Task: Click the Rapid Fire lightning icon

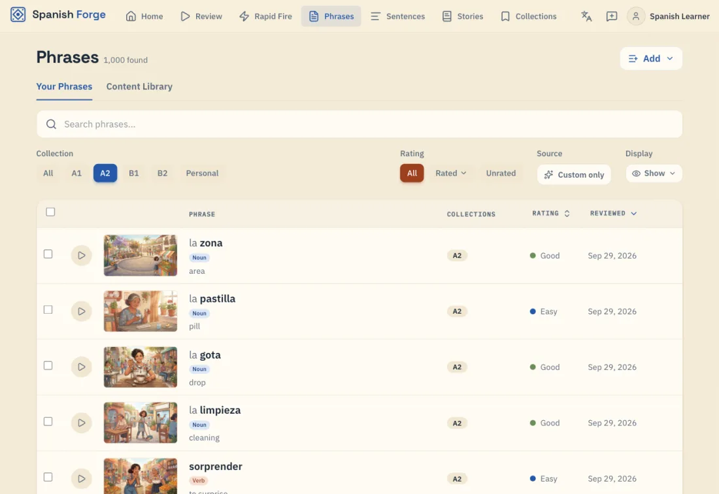Action: (244, 16)
